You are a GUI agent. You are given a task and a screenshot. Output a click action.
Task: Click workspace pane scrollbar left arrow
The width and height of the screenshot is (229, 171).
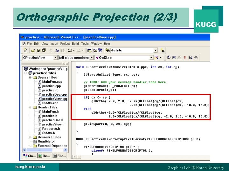click(x=24, y=150)
